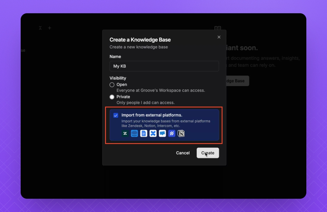This screenshot has width=327, height=212.
Task: Click the Intercom platform icon
Action: click(134, 133)
